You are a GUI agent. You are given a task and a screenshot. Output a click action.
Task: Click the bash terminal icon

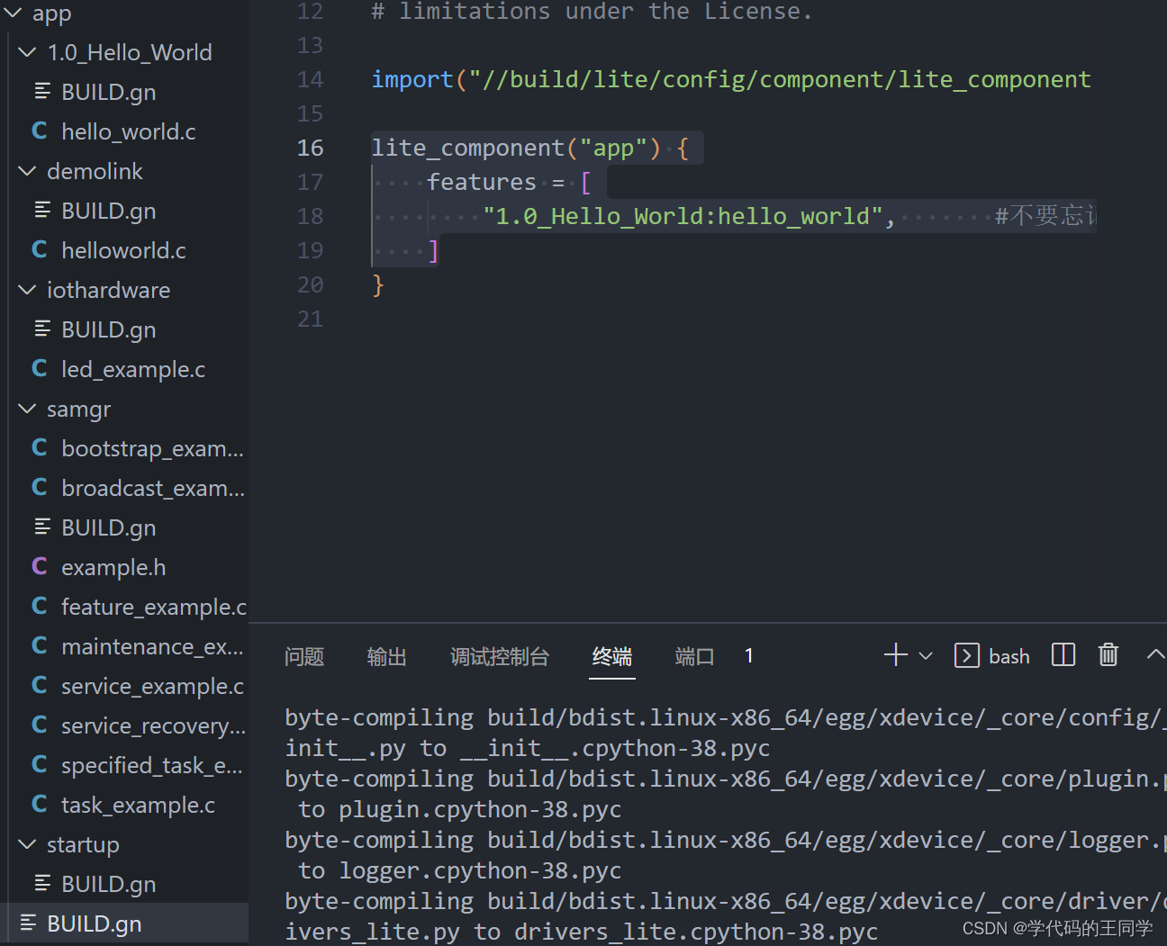pyautogui.click(x=967, y=655)
